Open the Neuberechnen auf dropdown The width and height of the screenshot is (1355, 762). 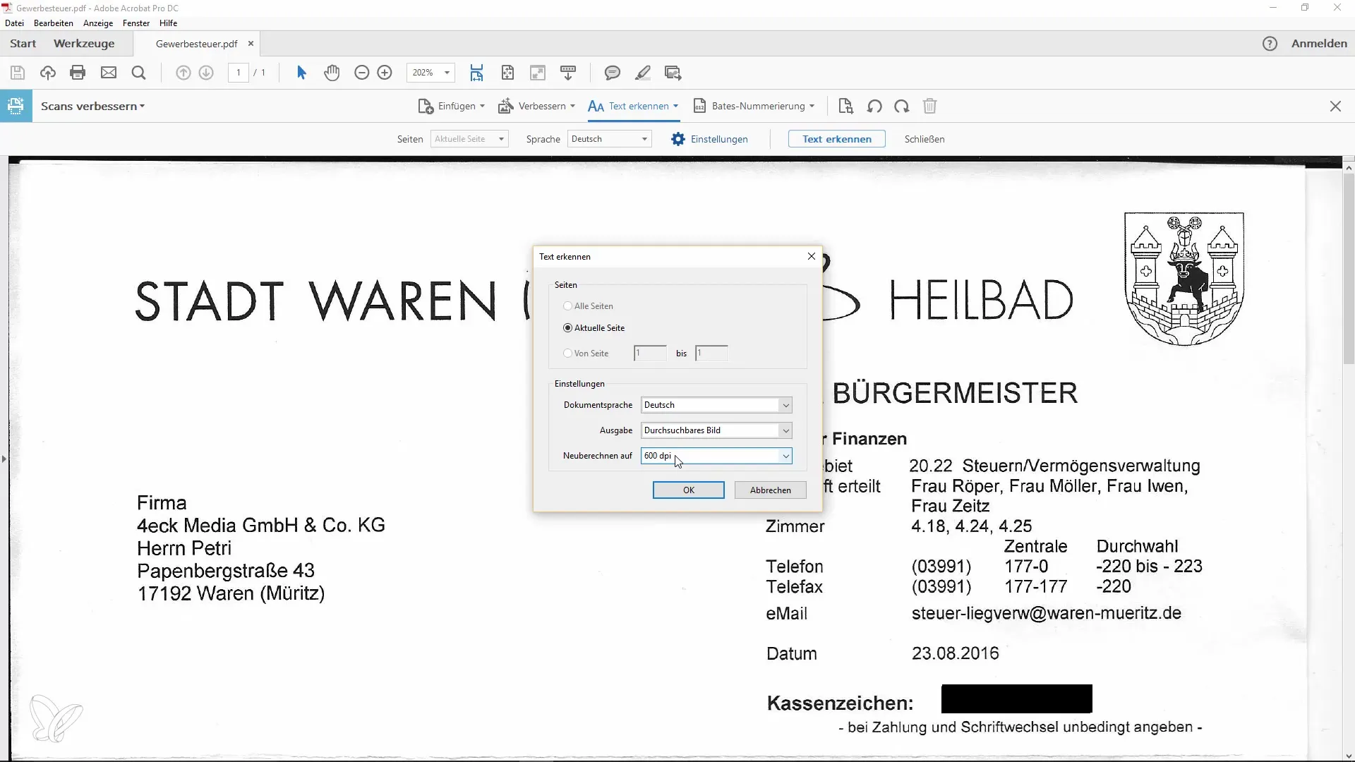point(716,456)
